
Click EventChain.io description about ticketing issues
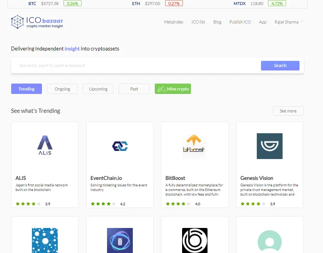[x=119, y=188]
